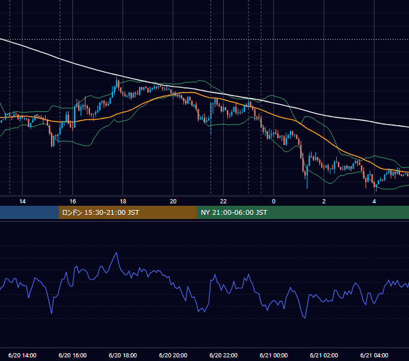Click the 6/20 14:00 time label
Image resolution: width=409 pixels, height=361 pixels.
pos(22,355)
